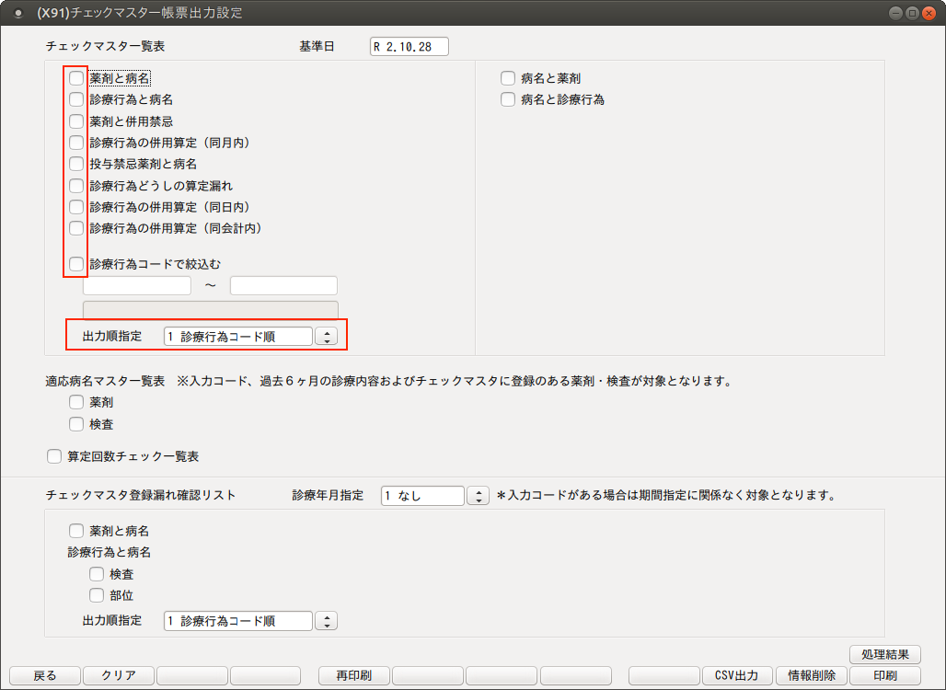
Task: Open 処理結果 results button
Action: click(884, 654)
